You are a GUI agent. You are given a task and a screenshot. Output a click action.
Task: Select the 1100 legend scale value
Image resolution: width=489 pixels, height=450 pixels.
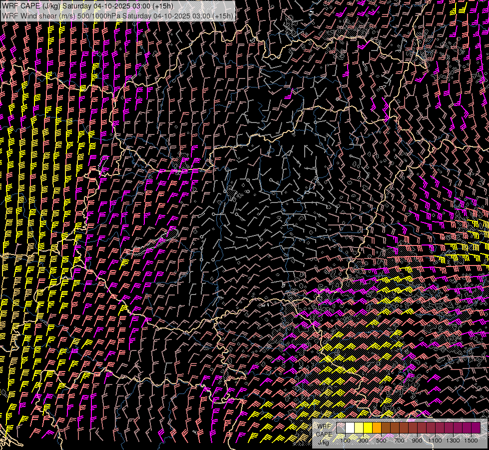click(435, 440)
